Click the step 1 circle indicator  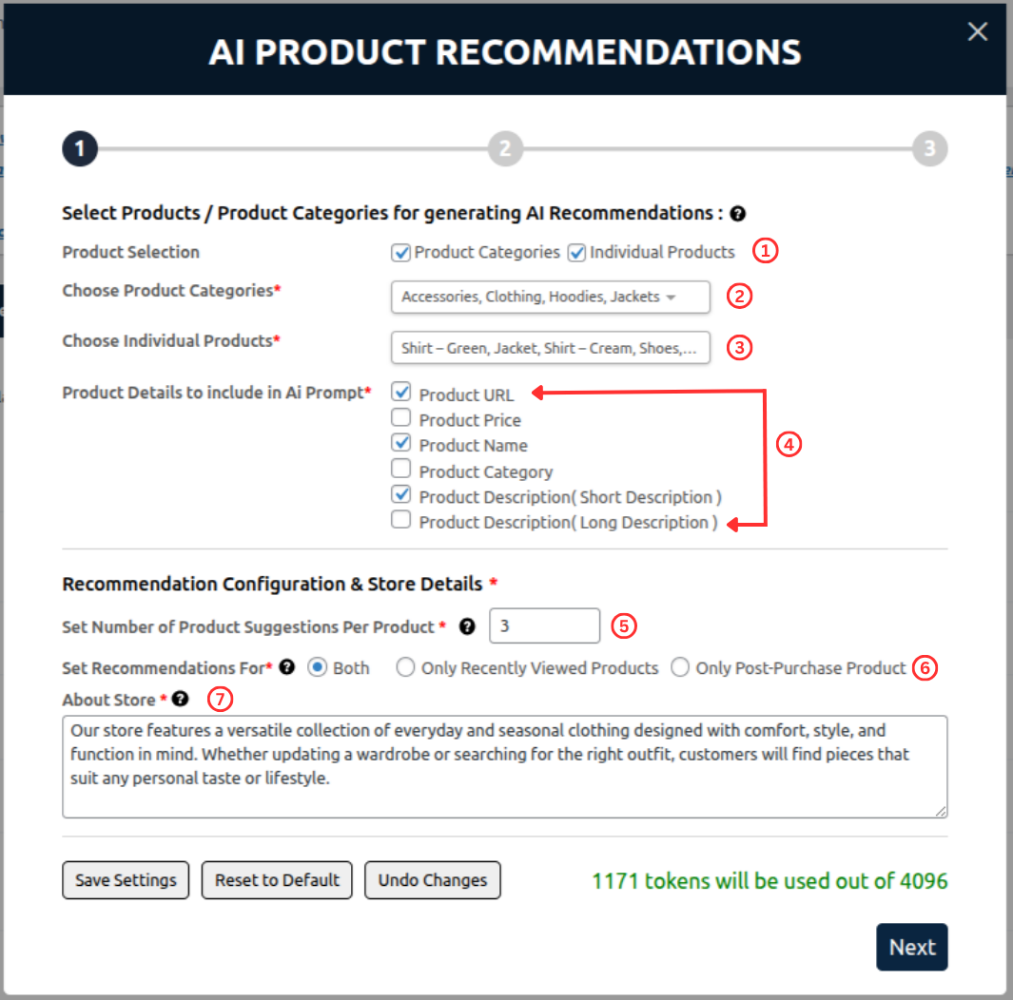pyautogui.click(x=80, y=148)
